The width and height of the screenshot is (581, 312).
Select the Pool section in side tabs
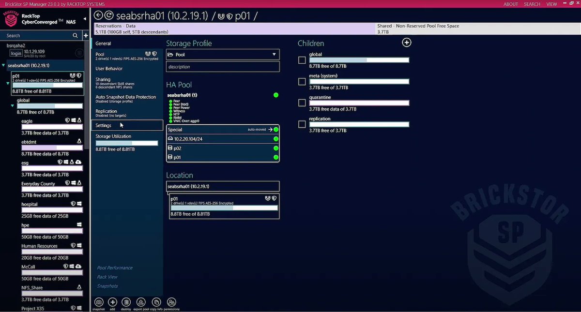(127, 56)
